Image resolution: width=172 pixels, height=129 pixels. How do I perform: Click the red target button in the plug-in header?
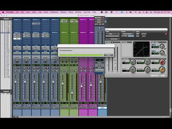(166, 34)
